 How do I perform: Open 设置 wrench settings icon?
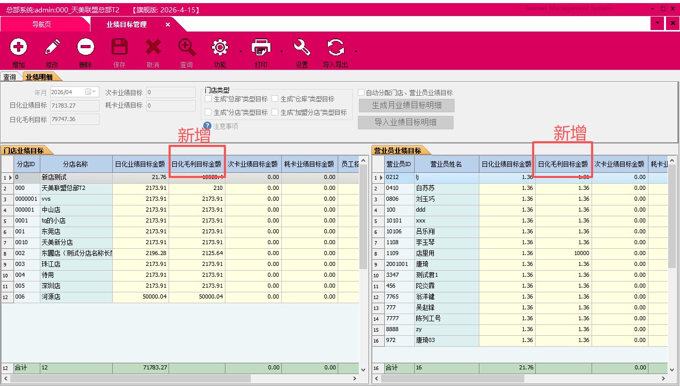301,48
